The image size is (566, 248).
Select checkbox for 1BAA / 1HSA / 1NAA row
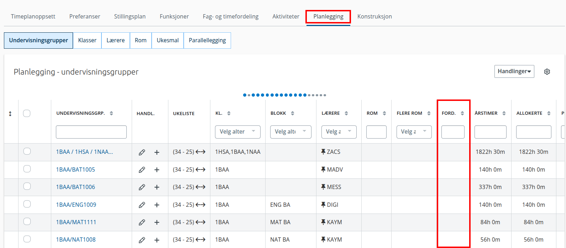(x=27, y=151)
